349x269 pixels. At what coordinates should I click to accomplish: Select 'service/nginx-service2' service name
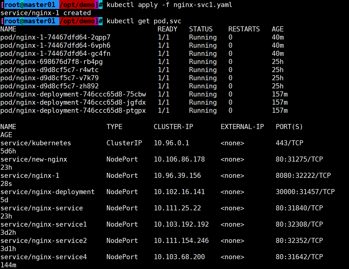tap(44, 241)
